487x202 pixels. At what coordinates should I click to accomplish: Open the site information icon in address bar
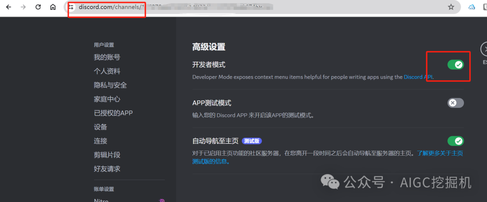[71, 7]
